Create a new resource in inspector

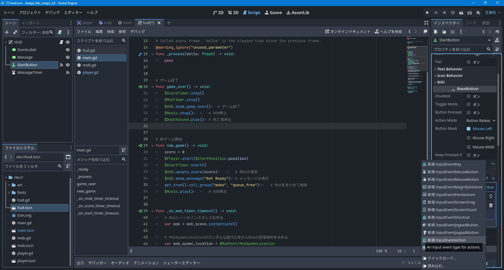(436, 32)
